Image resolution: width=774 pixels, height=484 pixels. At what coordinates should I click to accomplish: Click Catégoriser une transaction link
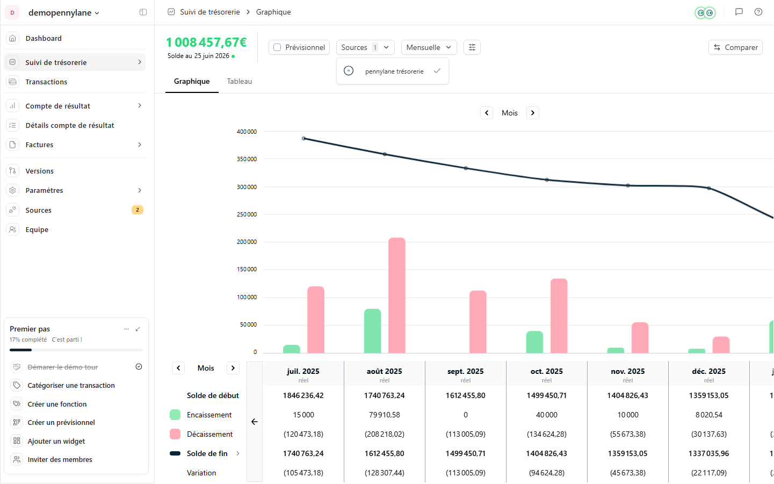[71, 386]
